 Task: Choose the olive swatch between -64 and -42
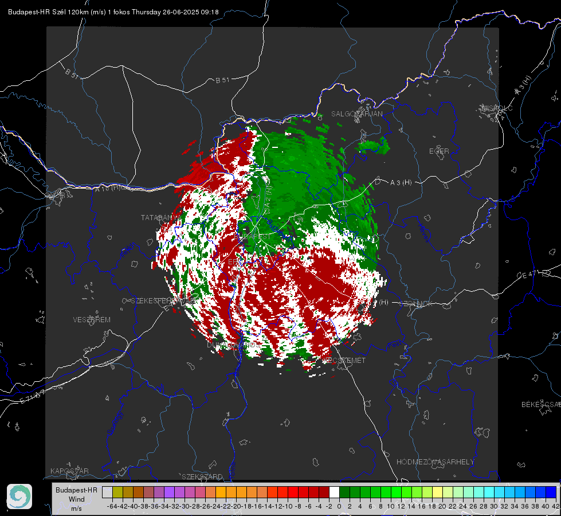pyautogui.click(x=117, y=492)
